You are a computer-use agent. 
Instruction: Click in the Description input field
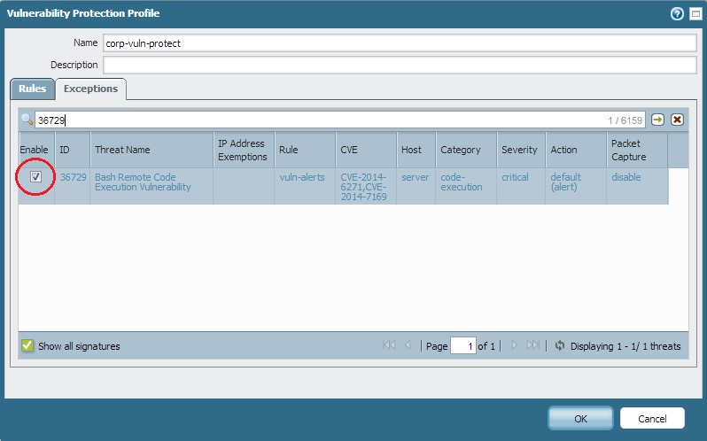point(400,65)
